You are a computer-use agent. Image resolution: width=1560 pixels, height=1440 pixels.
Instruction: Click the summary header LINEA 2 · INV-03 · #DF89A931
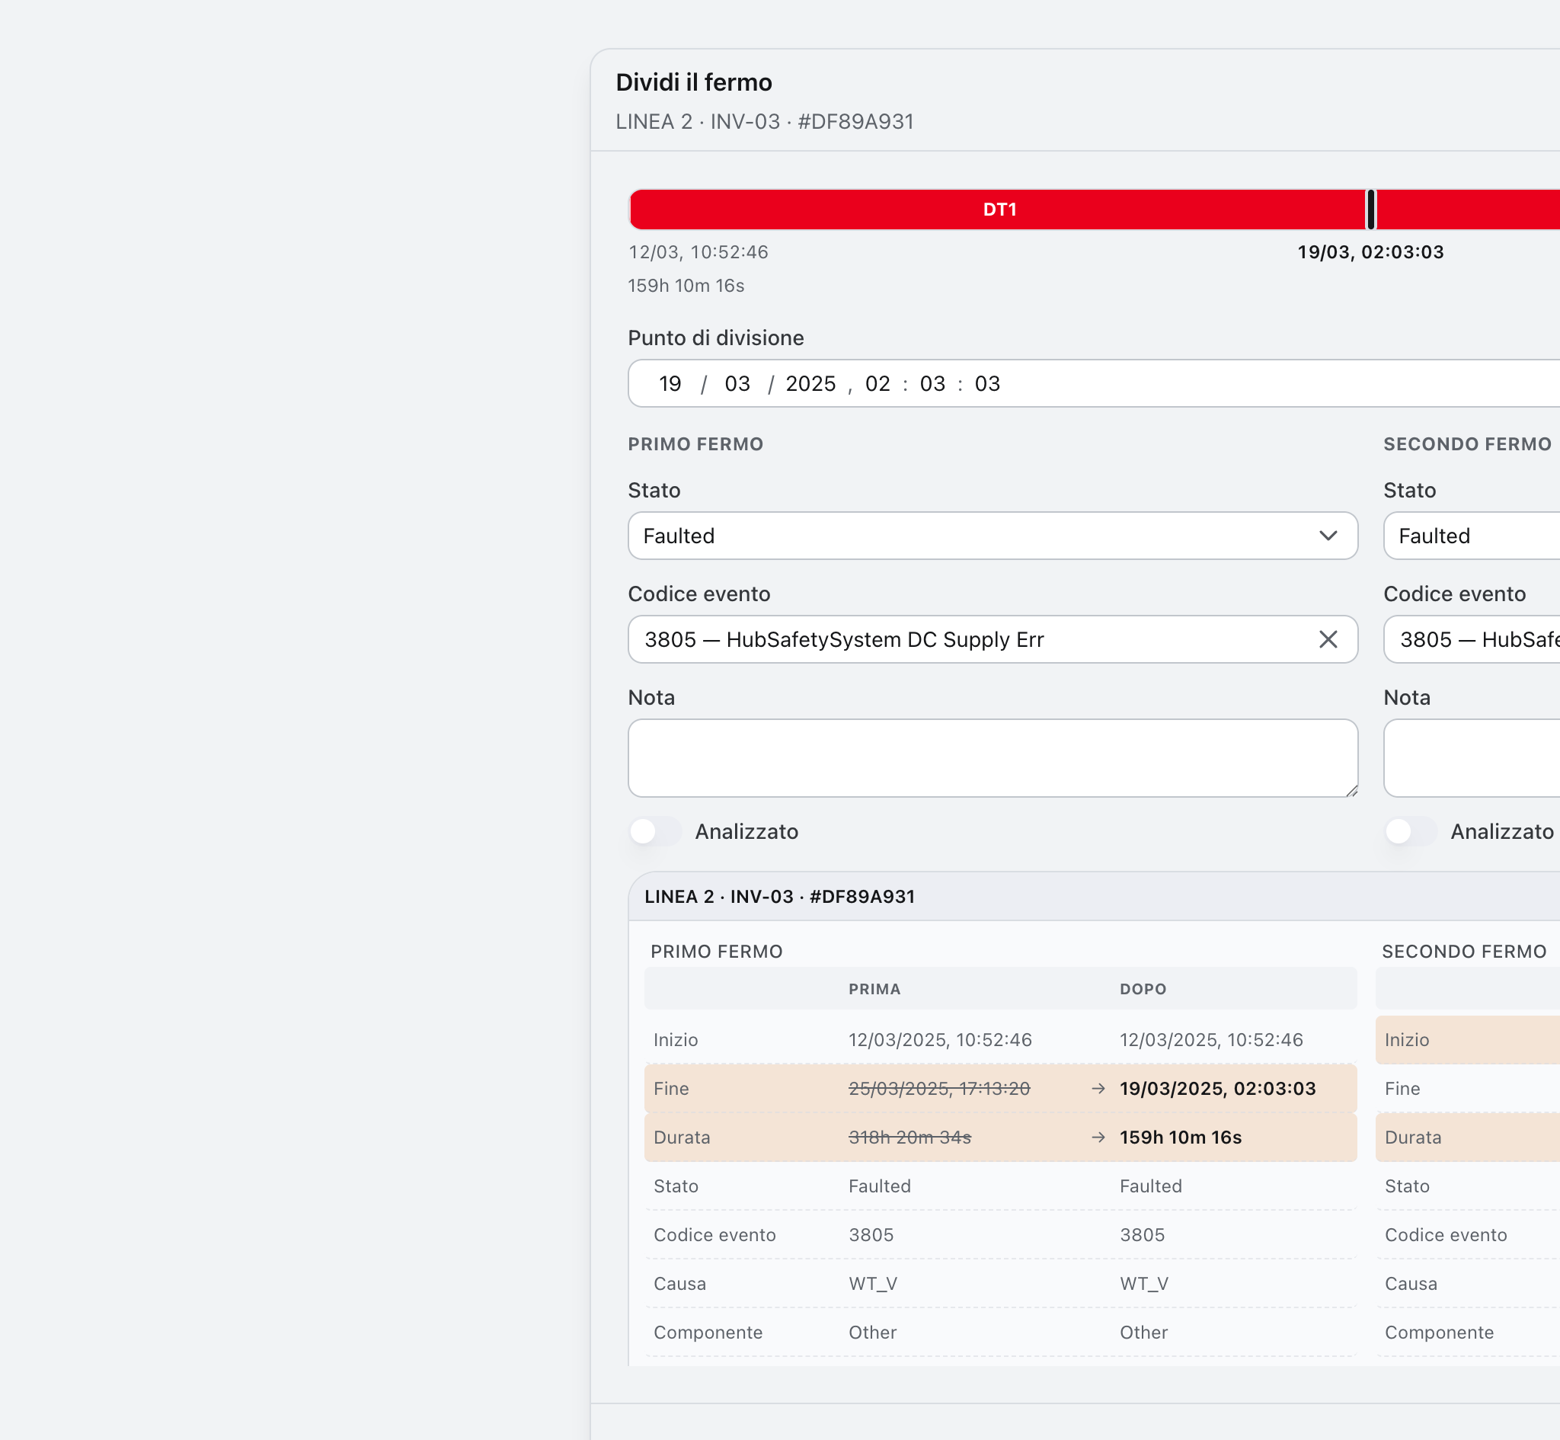coord(779,897)
